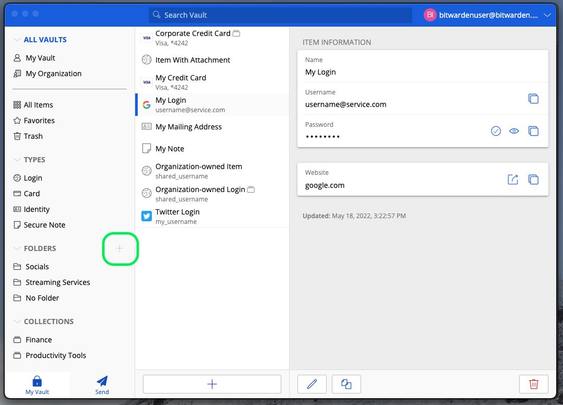Click the username@service.com value in details
The height and width of the screenshot is (405, 563).
(346, 104)
